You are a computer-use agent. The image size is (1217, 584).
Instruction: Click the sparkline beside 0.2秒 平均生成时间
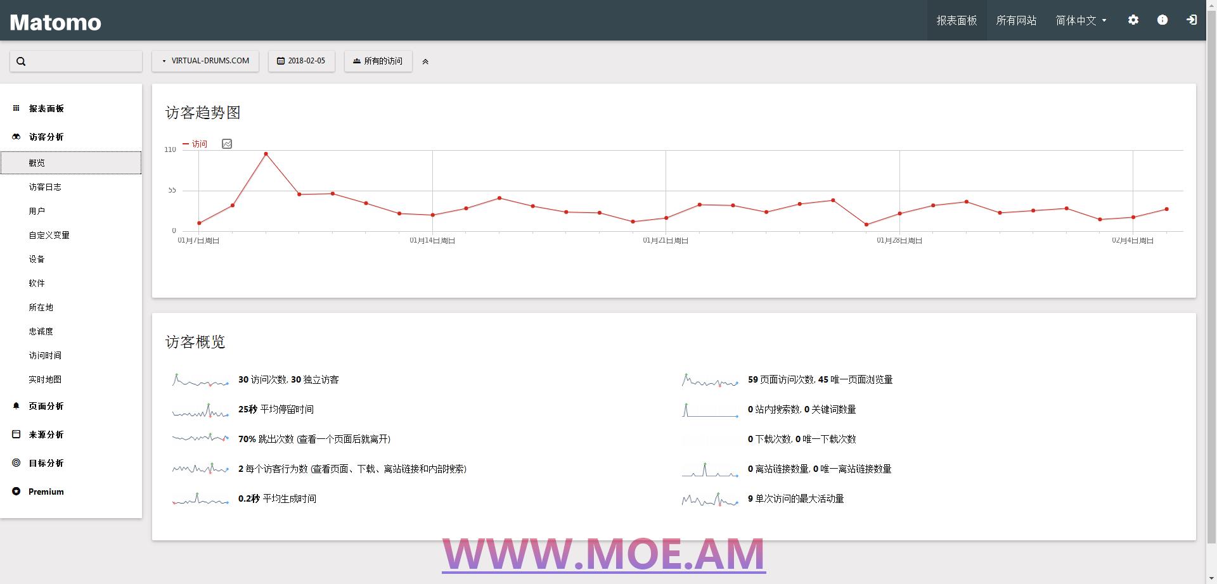200,498
